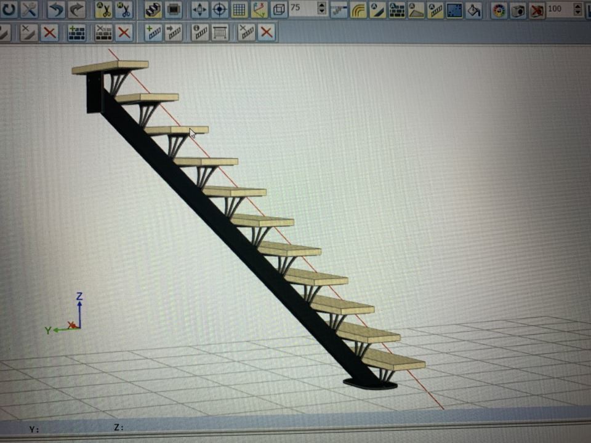Select the paint bucket fill tool
The image size is (591, 443).
[474, 11]
